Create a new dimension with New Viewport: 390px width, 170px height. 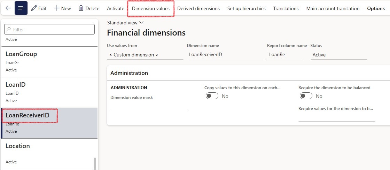click(62, 8)
